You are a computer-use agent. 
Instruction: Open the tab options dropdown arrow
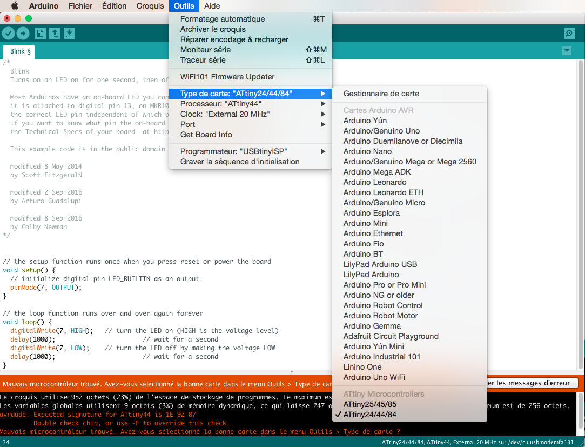point(567,50)
